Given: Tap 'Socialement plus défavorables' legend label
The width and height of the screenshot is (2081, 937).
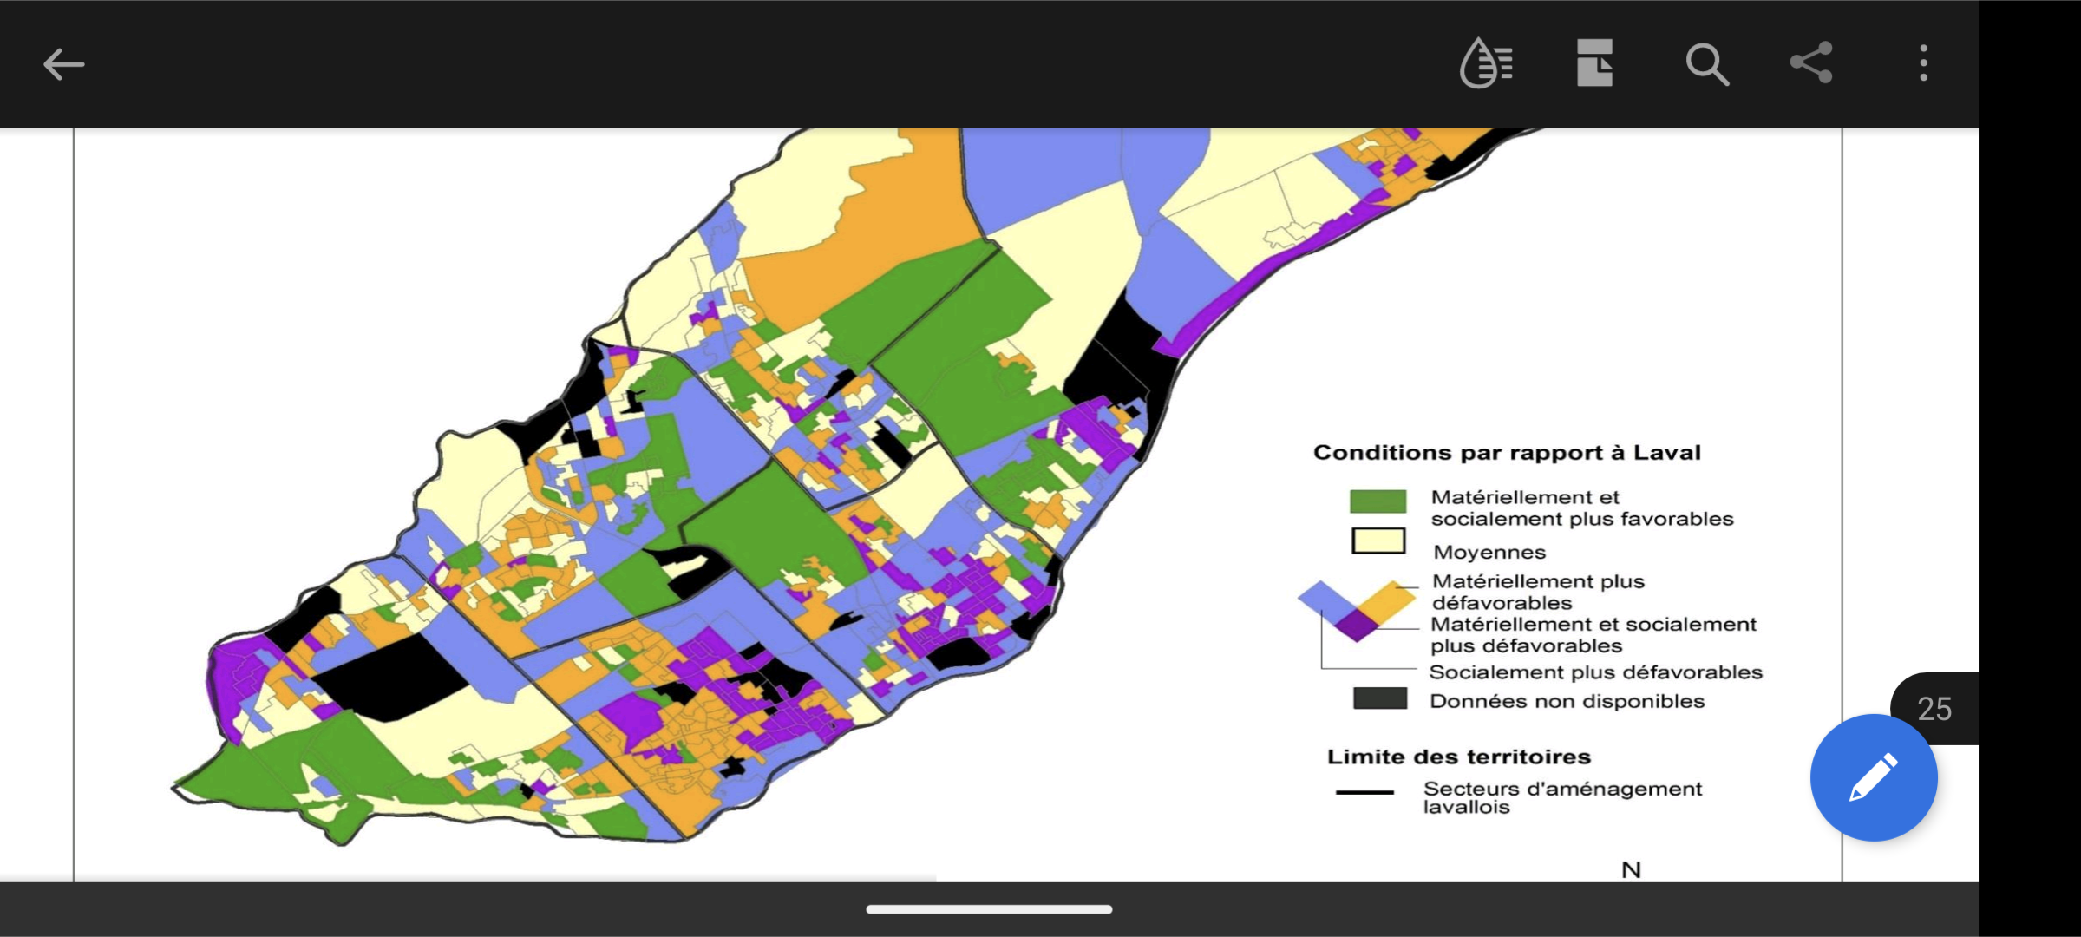Looking at the screenshot, I should (x=1594, y=672).
